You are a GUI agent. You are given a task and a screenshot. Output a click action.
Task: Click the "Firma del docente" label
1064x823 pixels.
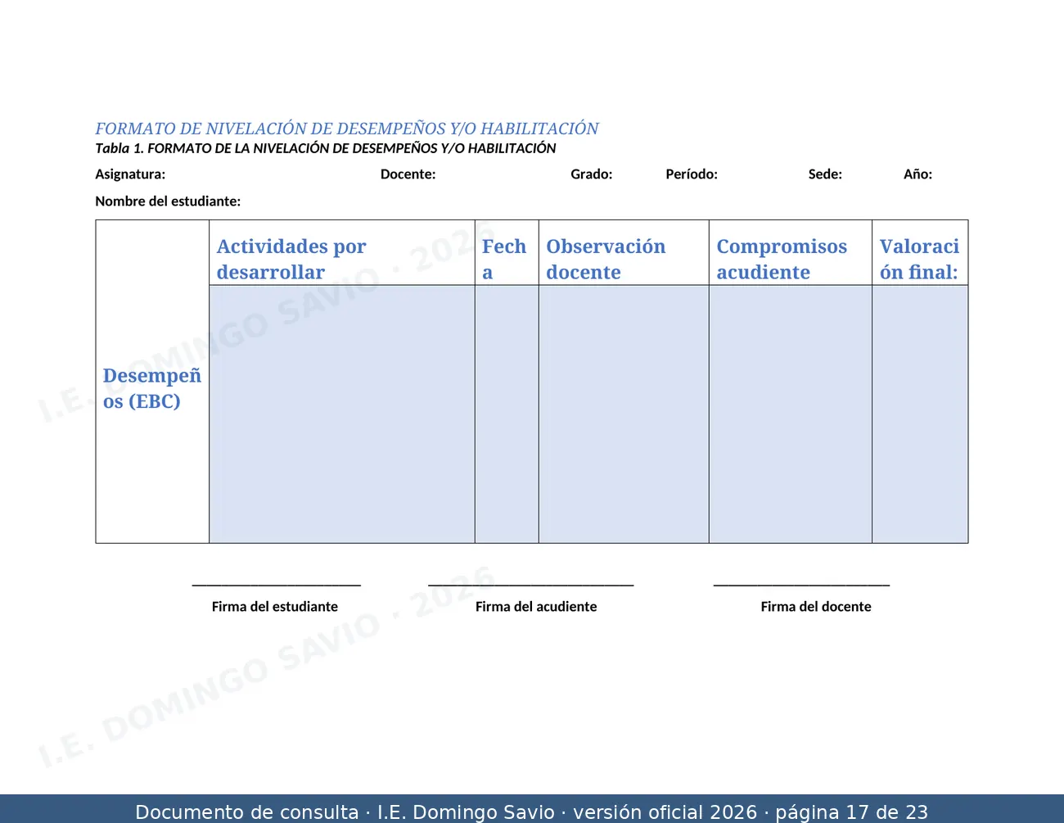pos(816,607)
